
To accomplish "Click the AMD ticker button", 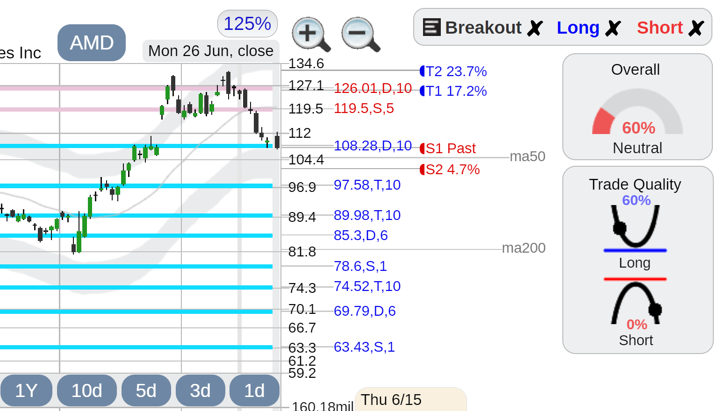I will (92, 43).
